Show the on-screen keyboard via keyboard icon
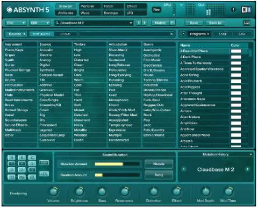 pyautogui.click(x=247, y=23)
